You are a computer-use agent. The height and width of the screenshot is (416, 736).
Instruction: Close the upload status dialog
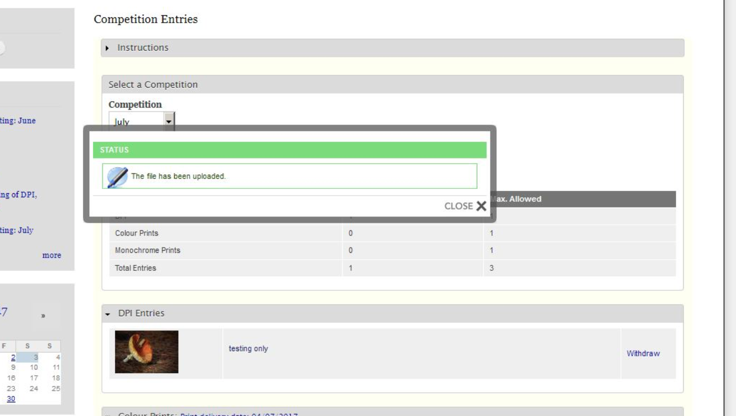point(465,206)
